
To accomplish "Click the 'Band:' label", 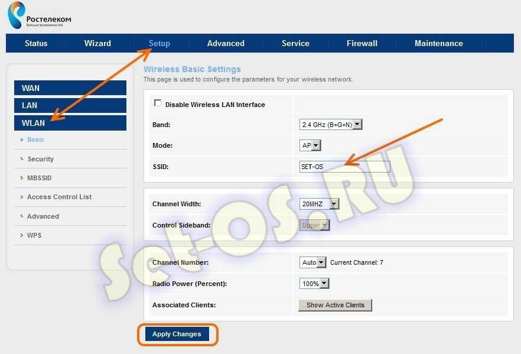I will tap(161, 125).
